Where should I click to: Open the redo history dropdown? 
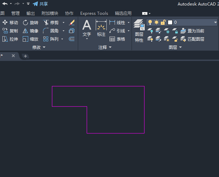click(x=23, y=4)
